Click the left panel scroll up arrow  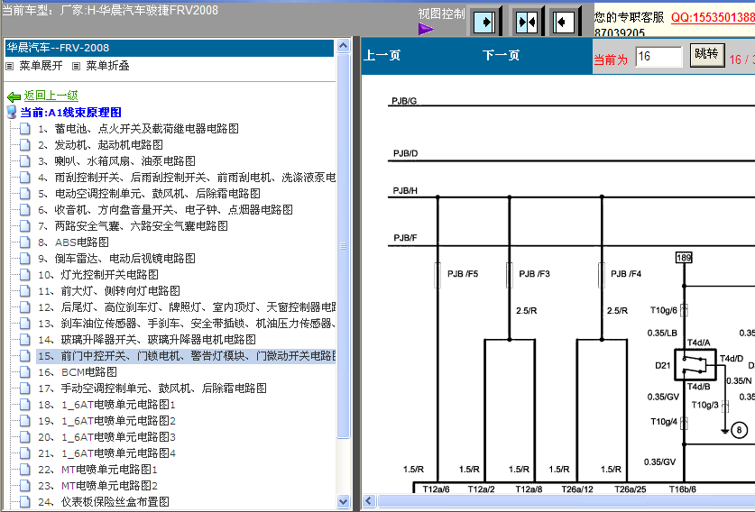(344, 46)
